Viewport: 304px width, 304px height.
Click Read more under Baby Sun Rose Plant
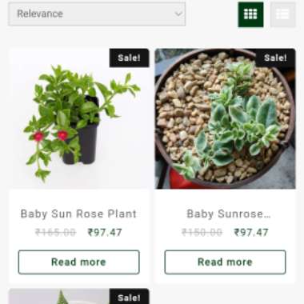(79, 262)
